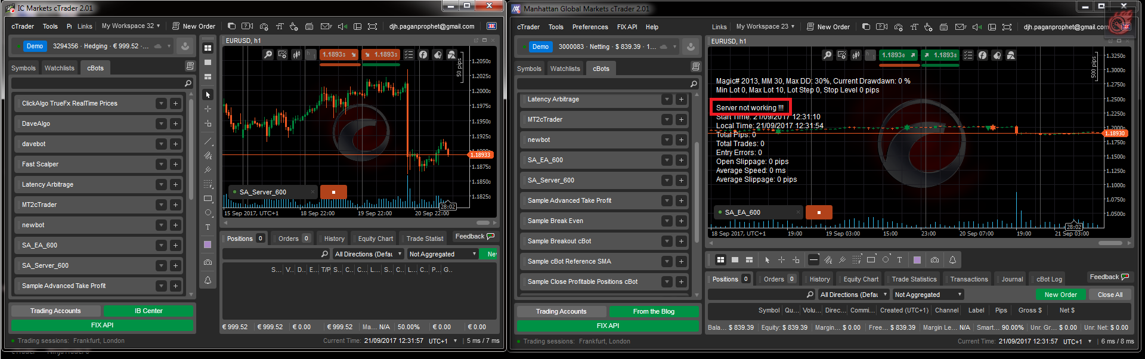This screenshot has height=359, width=1145.
Task: Select horizontal line tool in Manhattan drawing toolbar
Action: 813,260
